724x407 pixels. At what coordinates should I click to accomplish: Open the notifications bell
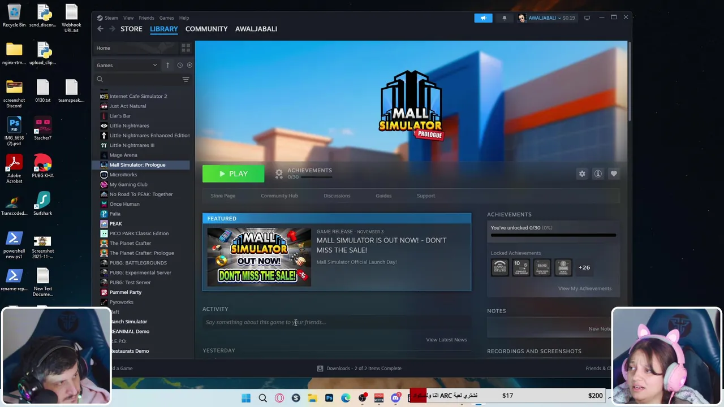tap(505, 18)
